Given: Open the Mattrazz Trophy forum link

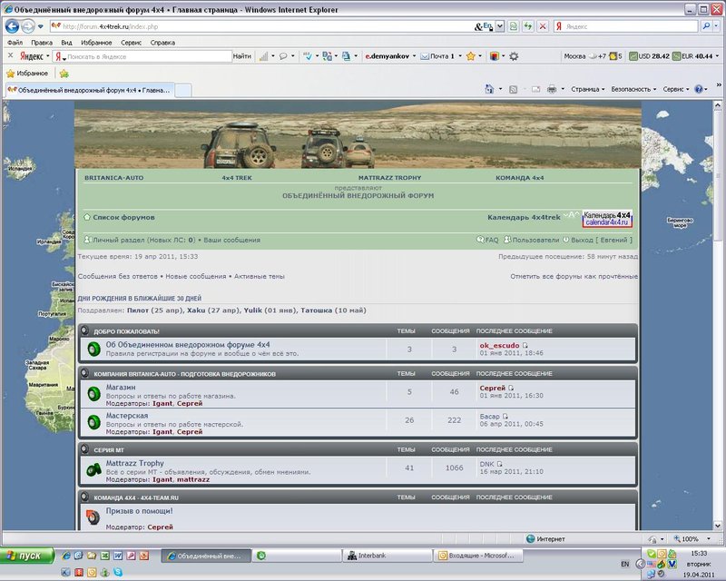Looking at the screenshot, I should click(135, 463).
